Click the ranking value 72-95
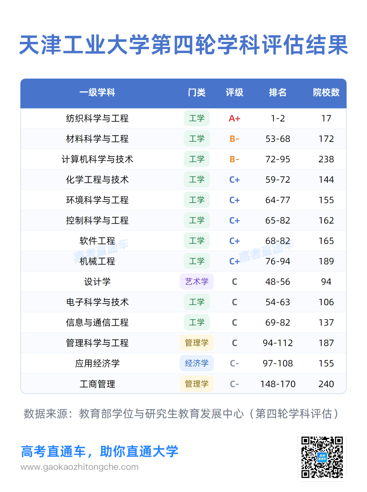Screen dimensions: 367x492 coord(278,159)
